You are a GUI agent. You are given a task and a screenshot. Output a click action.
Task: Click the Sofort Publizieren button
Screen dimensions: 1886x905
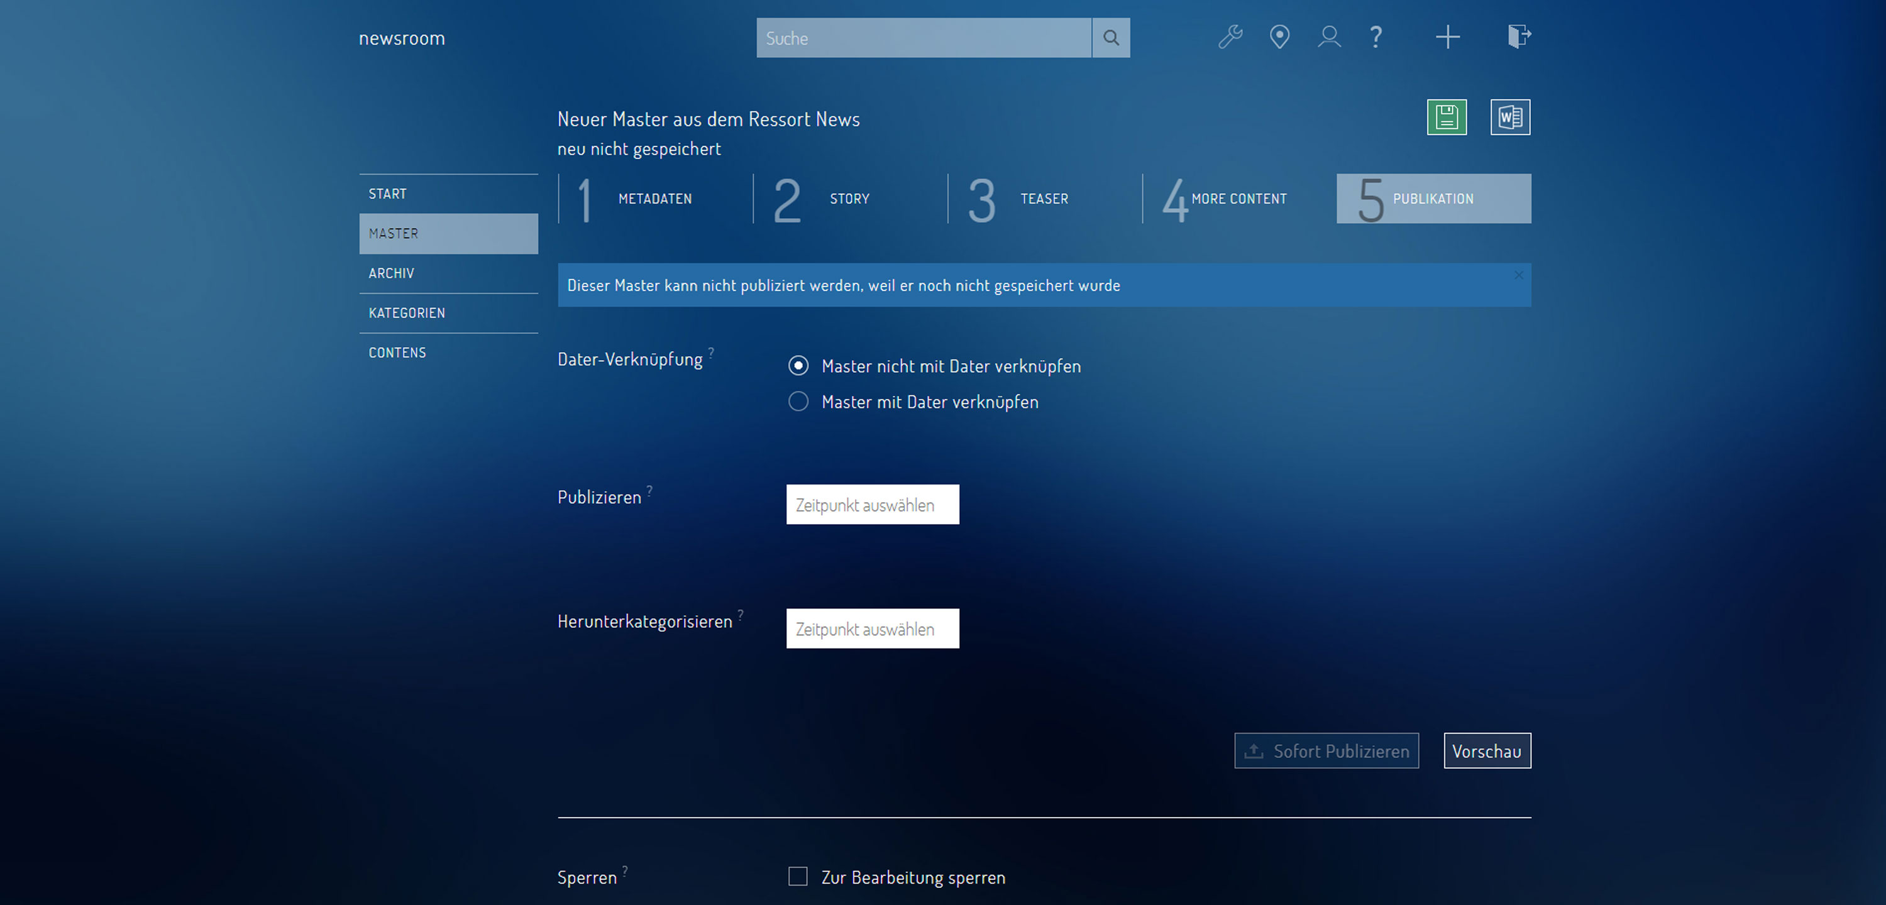tap(1326, 751)
